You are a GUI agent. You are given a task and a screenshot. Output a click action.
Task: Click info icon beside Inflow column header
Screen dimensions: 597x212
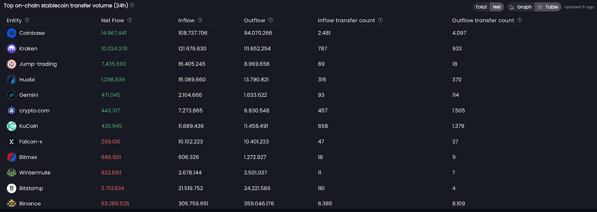click(200, 20)
